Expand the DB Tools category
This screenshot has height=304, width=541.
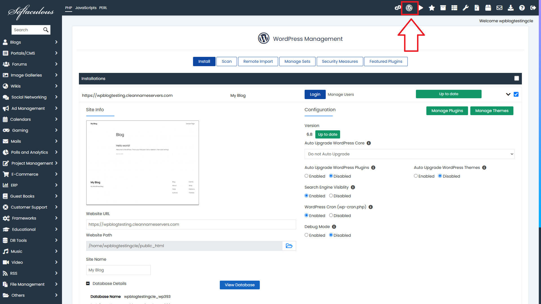[x=31, y=240]
